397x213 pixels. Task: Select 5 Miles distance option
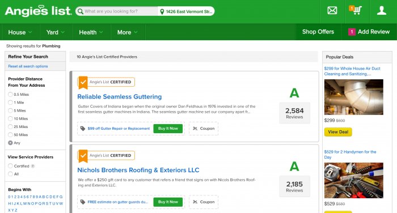pos(10,110)
